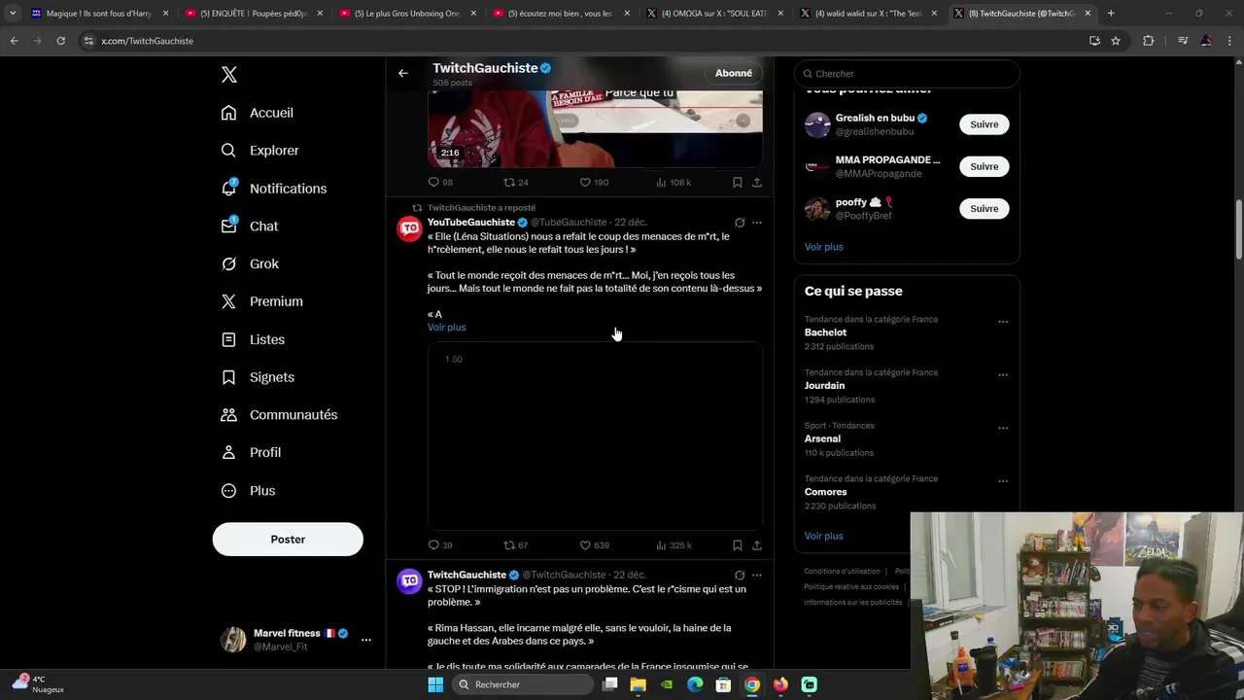Viewport: 1244px width, 700px height.
Task: Switch to OMΩGA sur X browser tab
Action: [x=715, y=14]
